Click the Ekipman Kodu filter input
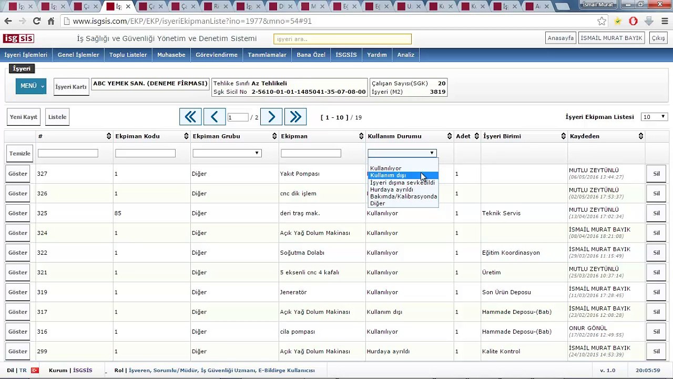This screenshot has width=673, height=379. pyautogui.click(x=145, y=153)
